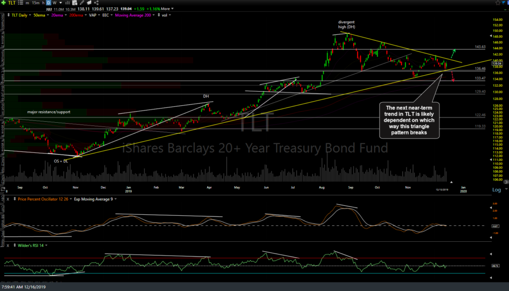Click the DH annotation near April

[206, 96]
